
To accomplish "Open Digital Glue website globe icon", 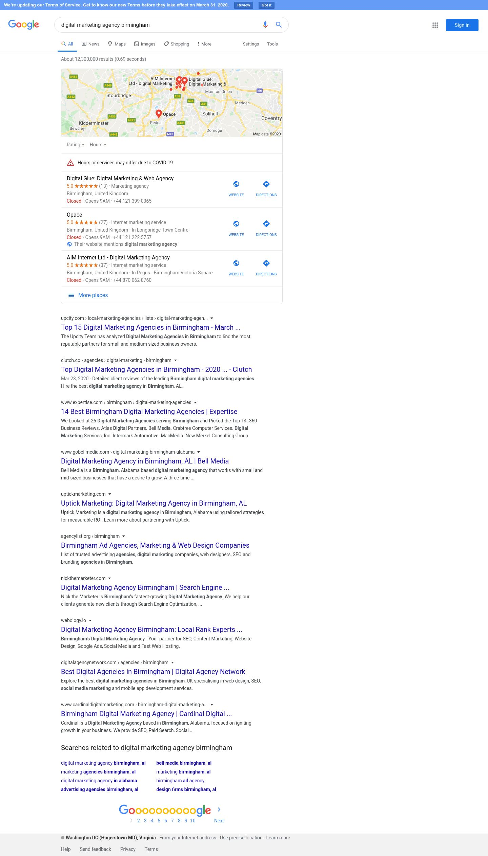I will (236, 184).
